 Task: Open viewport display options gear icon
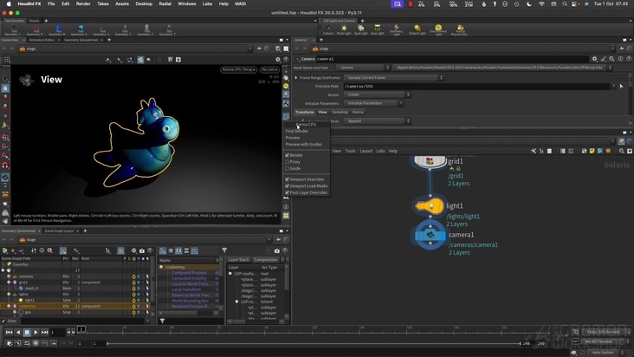(278, 60)
